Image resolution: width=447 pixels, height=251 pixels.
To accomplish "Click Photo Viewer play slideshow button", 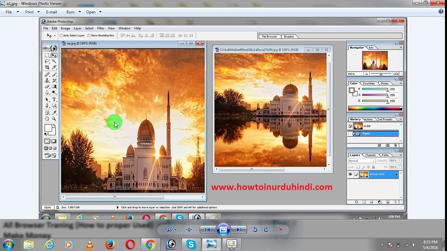I will [223, 229].
